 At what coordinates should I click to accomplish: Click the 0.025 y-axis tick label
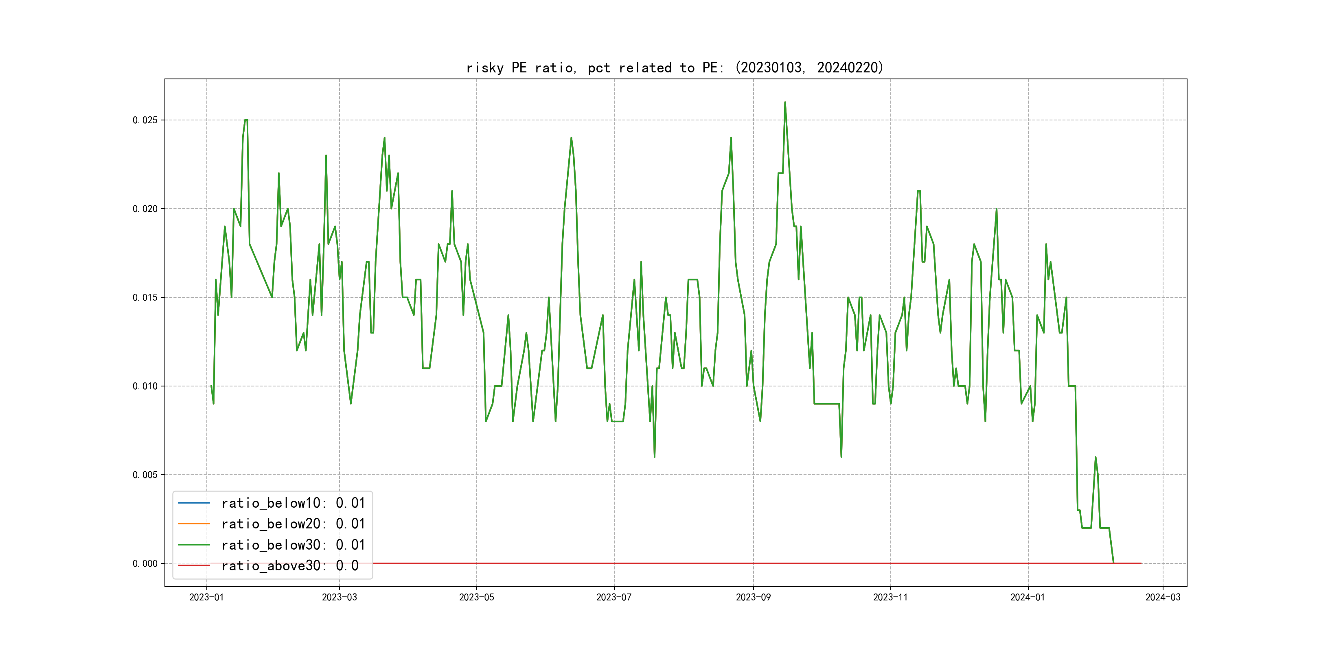pyautogui.click(x=145, y=120)
